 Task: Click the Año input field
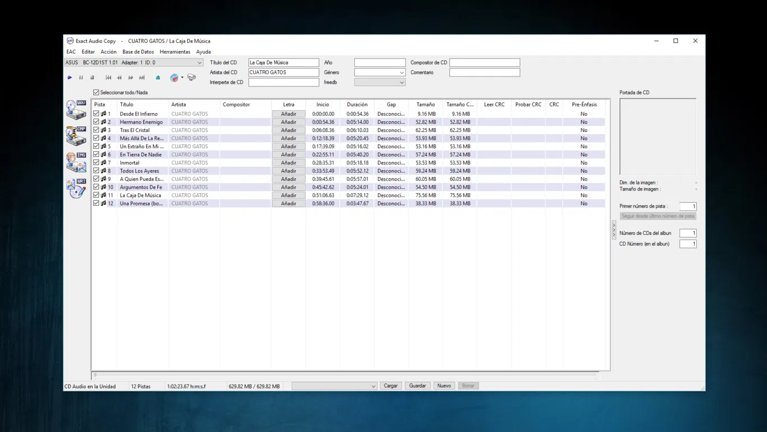click(x=380, y=63)
